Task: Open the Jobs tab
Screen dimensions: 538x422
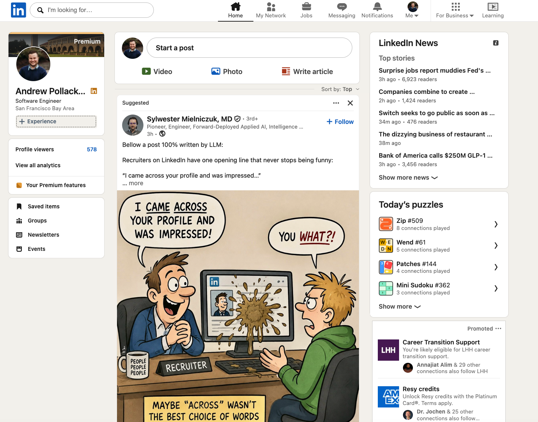Action: [x=306, y=10]
